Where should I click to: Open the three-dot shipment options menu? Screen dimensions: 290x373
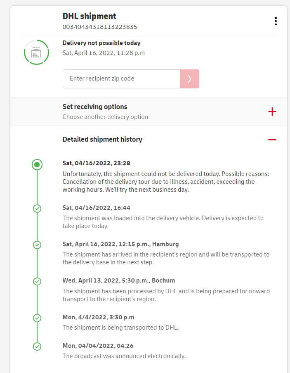click(275, 21)
